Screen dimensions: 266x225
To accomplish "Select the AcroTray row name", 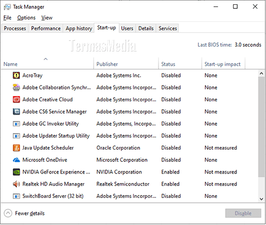I will coord(32,75).
